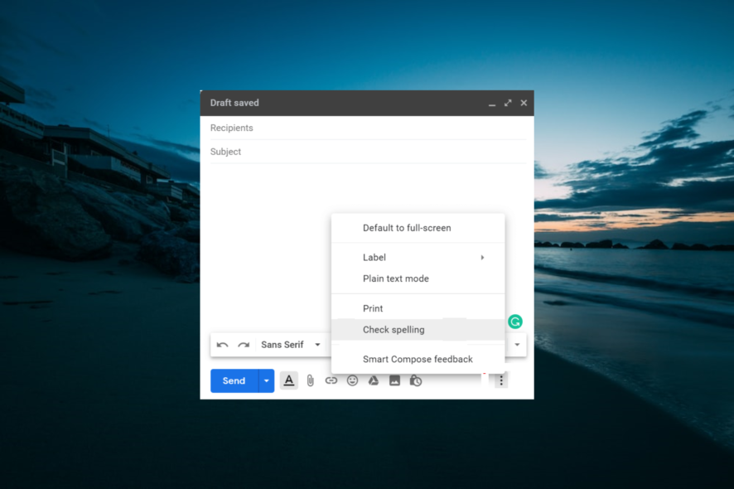Image resolution: width=734 pixels, height=489 pixels.
Task: Choose Check spelling option
Action: pos(418,330)
